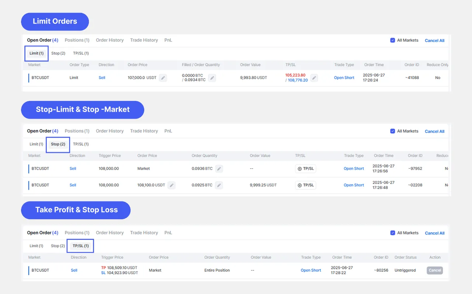Uncheck All Markets in Limit Orders panel

click(393, 40)
